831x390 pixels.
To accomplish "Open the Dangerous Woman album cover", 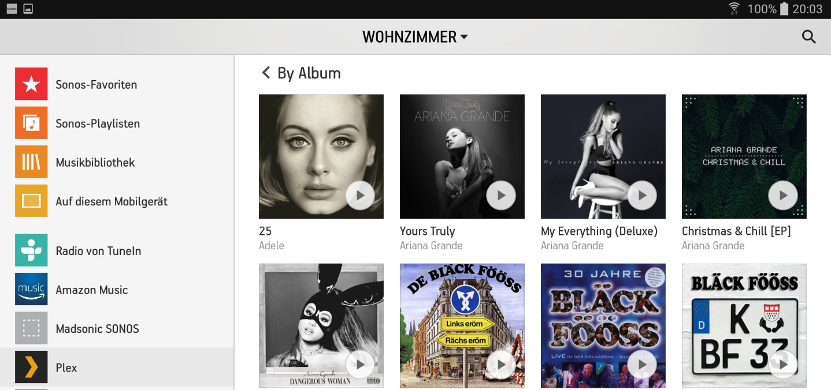I will click(x=321, y=326).
